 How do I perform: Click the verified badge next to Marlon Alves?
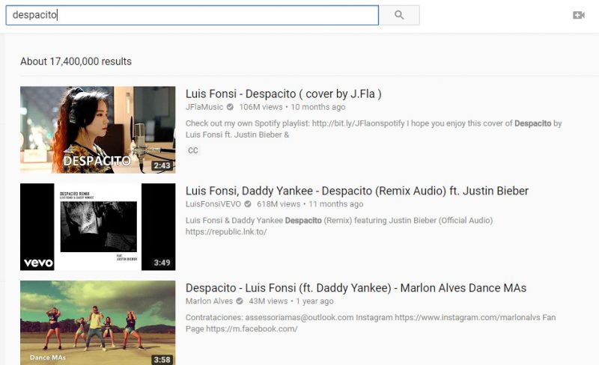(x=240, y=301)
